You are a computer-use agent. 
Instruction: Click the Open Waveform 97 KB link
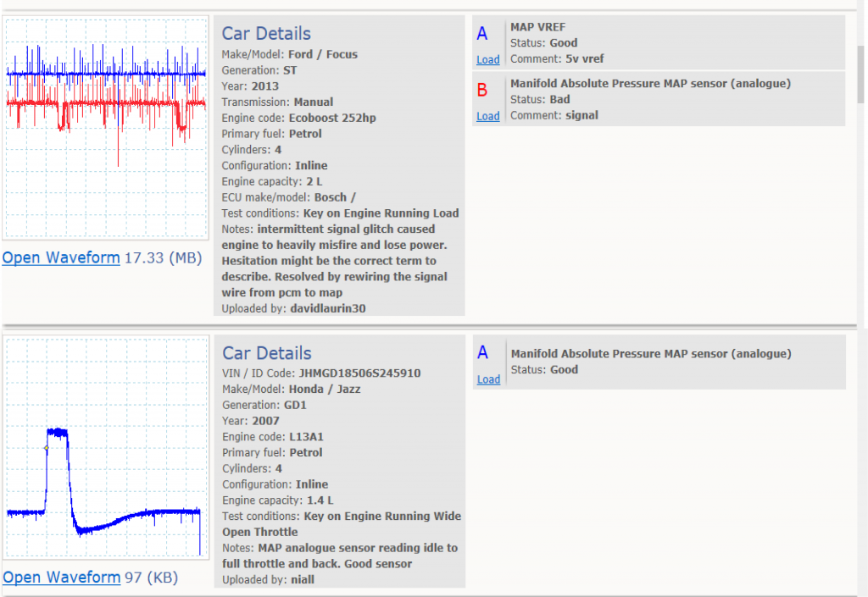pyautogui.click(x=61, y=578)
